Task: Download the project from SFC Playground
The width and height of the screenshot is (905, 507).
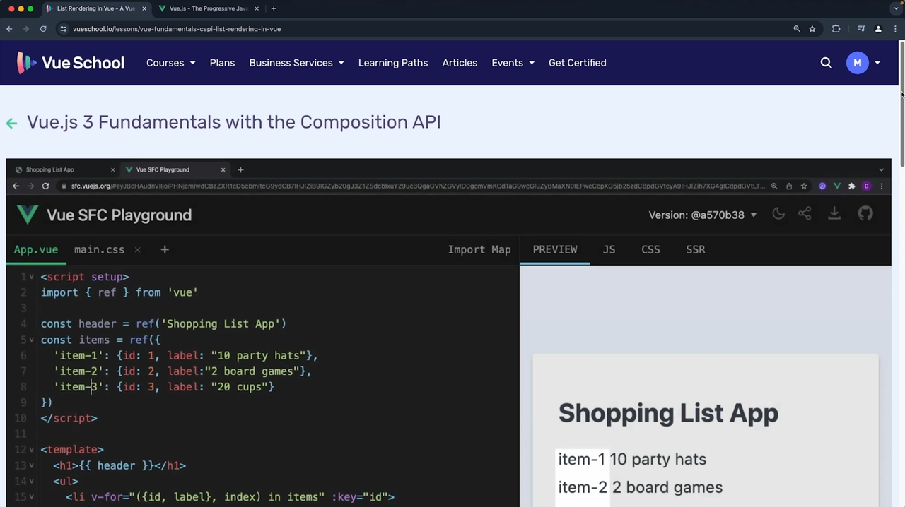Action: coord(834,214)
